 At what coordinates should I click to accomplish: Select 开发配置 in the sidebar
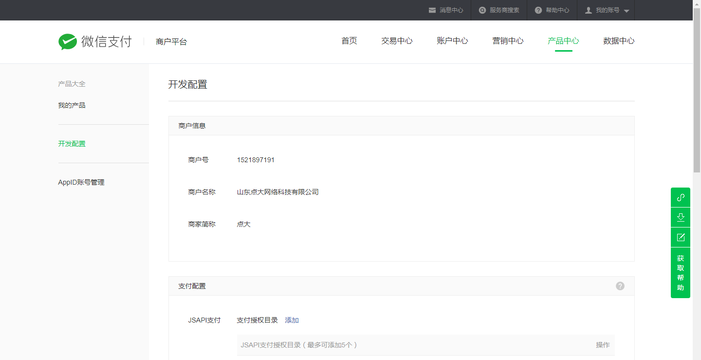[x=72, y=144]
